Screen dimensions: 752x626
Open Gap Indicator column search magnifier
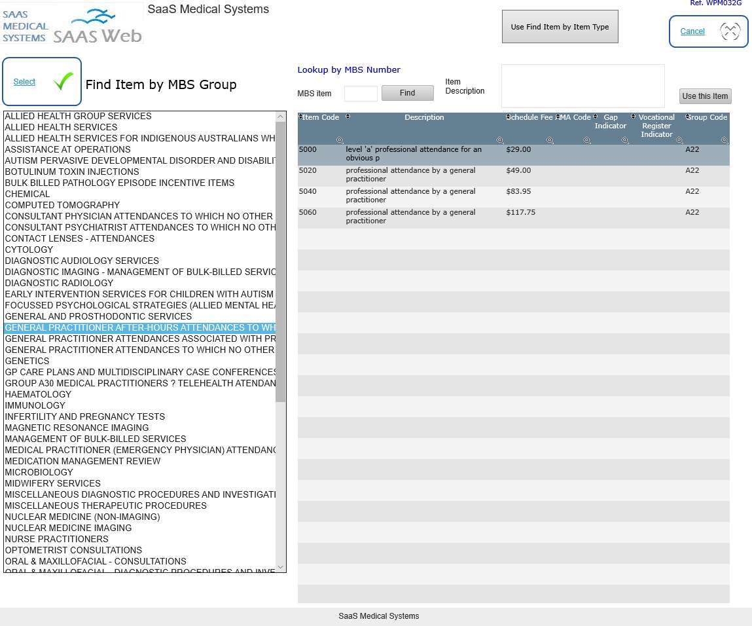pyautogui.click(x=626, y=141)
